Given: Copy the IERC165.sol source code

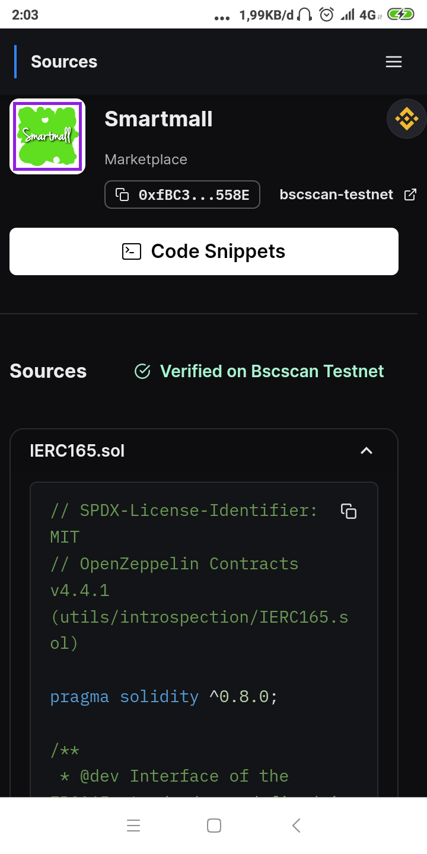Looking at the screenshot, I should point(349,511).
